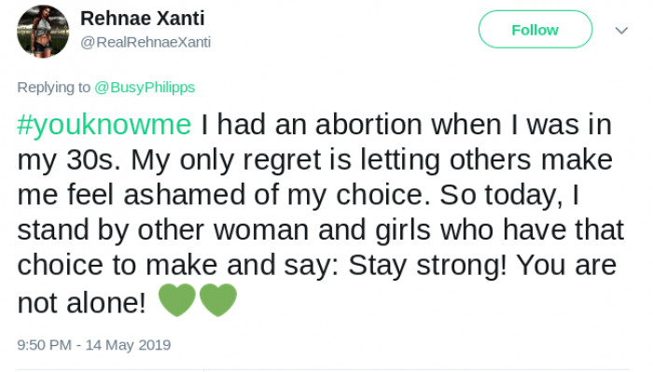Click the #youknowme hashtag
Screen dimensions: 653x372
[104, 125]
